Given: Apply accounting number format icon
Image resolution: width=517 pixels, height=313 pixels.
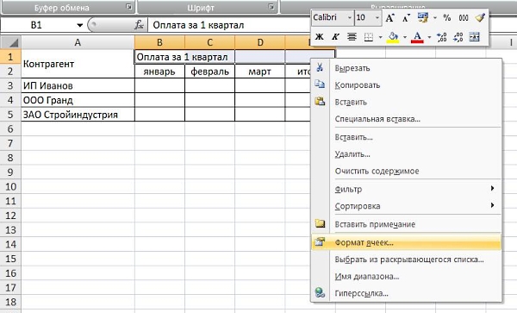Looking at the screenshot, I should 423,17.
